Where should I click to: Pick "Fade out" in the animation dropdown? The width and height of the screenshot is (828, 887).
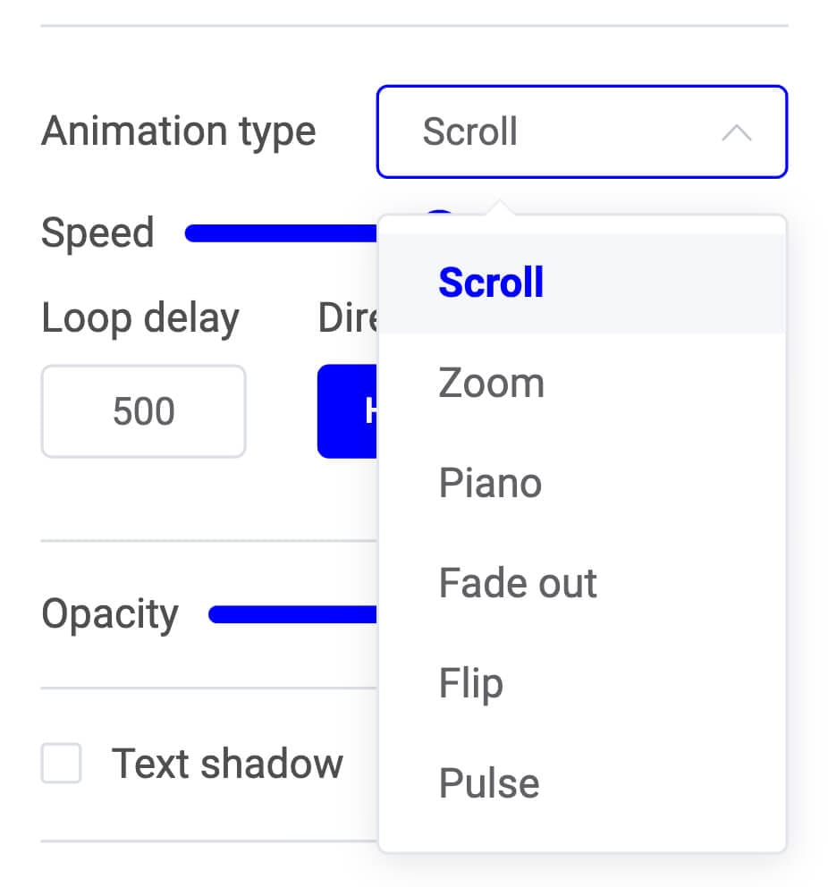(x=517, y=582)
